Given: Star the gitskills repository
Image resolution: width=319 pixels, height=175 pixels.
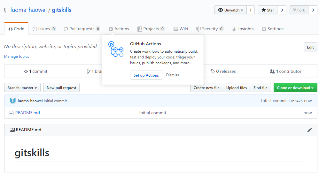Looking at the screenshot, I should coord(268,10).
